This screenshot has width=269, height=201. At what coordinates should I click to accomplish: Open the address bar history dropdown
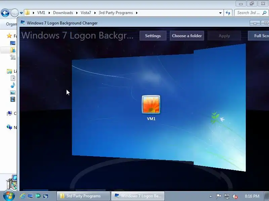(x=220, y=13)
